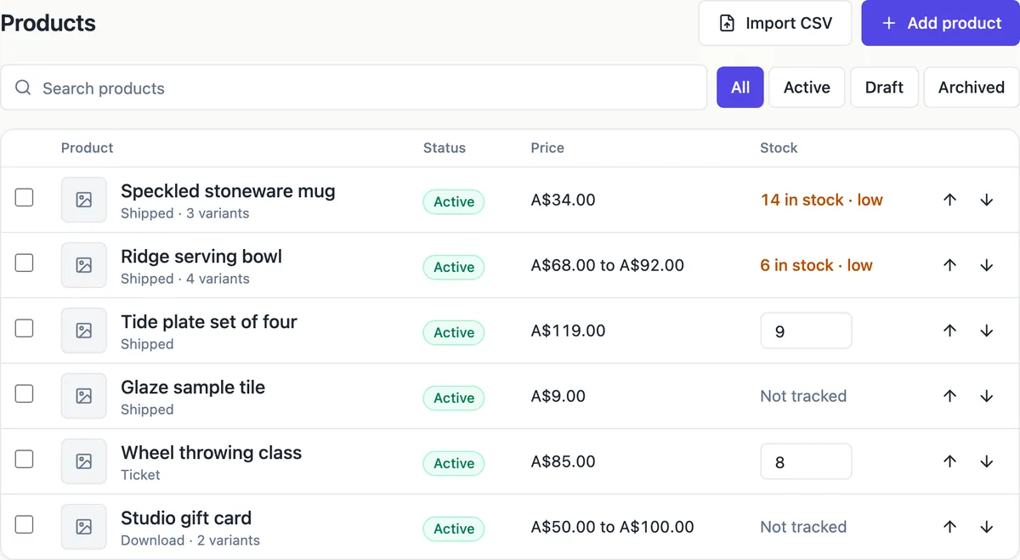The height and width of the screenshot is (560, 1020).
Task: Click price A$68.00 to A$92.00
Action: (x=608, y=265)
